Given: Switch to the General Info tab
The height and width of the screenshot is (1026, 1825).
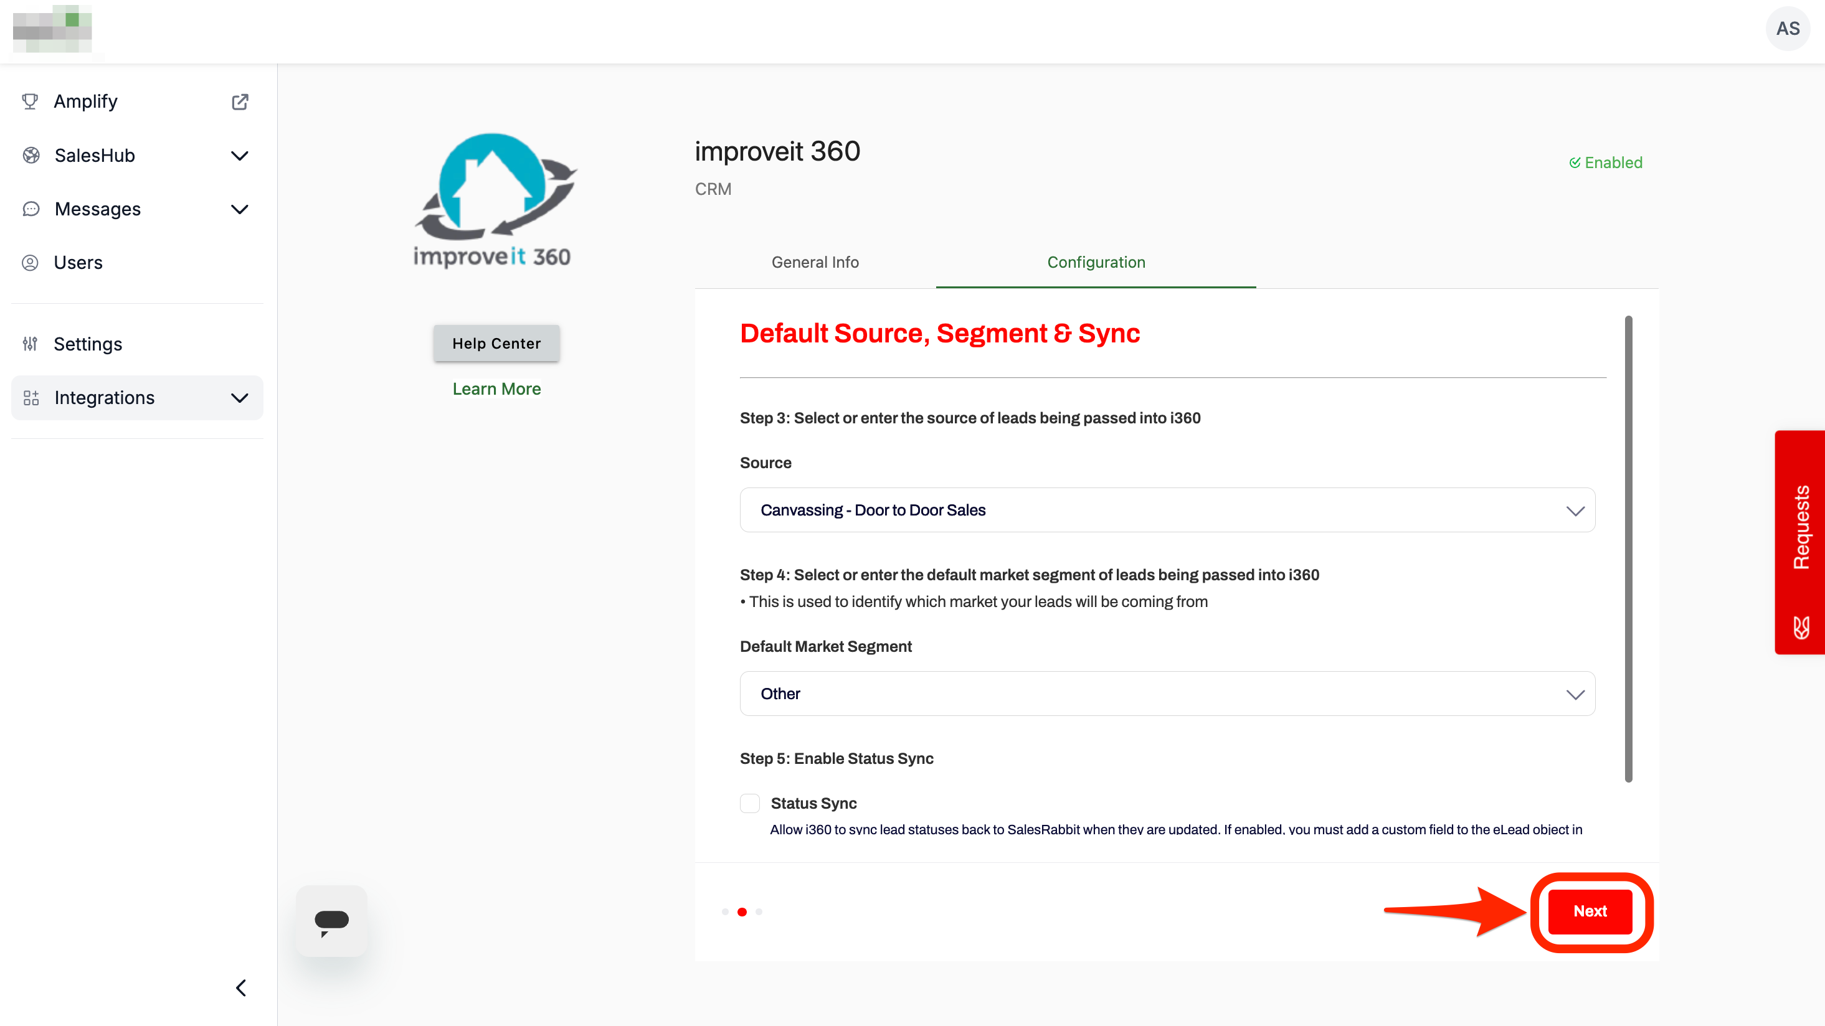Looking at the screenshot, I should point(815,262).
